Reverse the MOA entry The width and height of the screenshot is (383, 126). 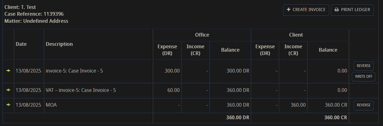coord(364,105)
